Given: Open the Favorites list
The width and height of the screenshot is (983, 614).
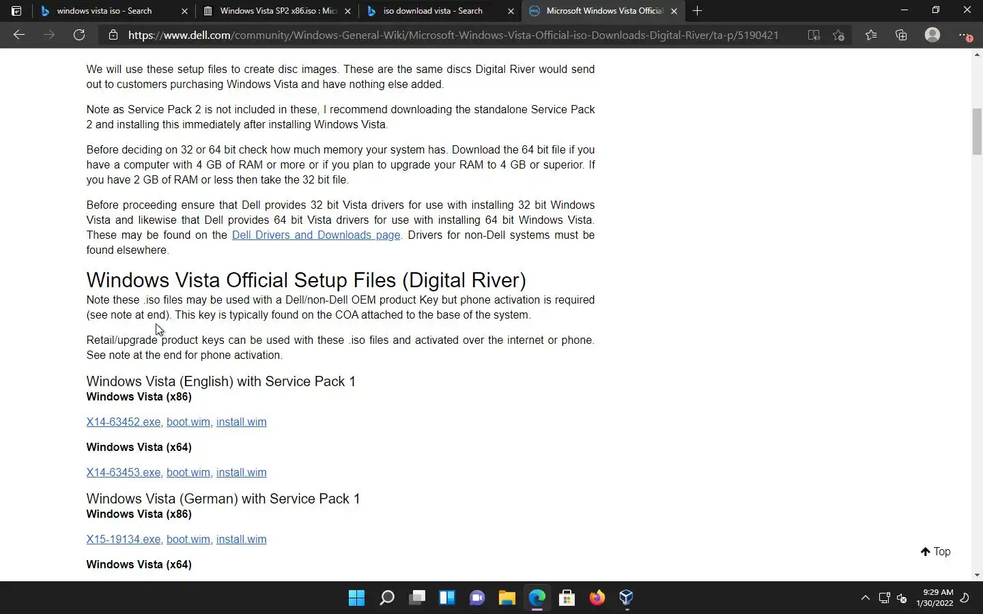Looking at the screenshot, I should click(871, 35).
